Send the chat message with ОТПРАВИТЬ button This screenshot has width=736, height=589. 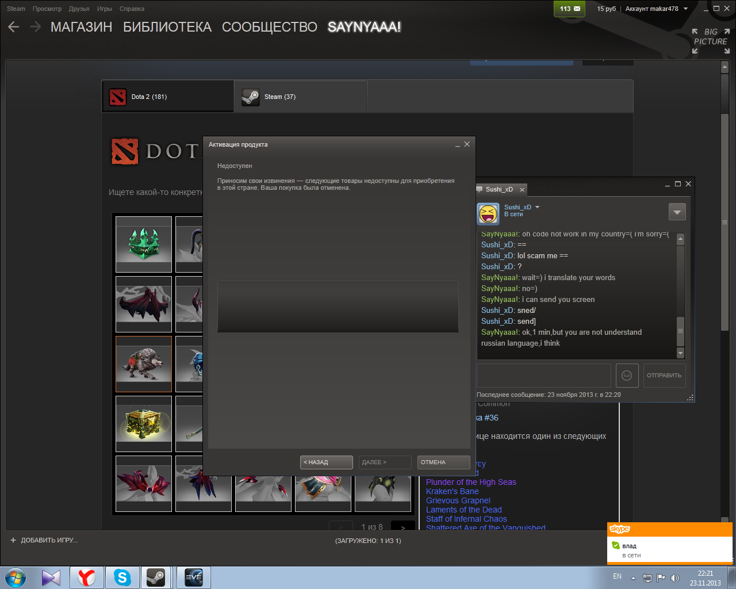click(x=664, y=376)
